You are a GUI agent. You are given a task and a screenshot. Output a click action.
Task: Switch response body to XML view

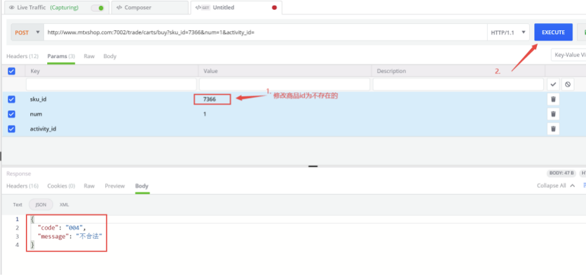click(x=65, y=204)
